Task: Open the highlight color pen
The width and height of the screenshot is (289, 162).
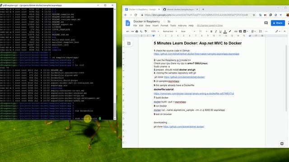Action: tap(230, 31)
